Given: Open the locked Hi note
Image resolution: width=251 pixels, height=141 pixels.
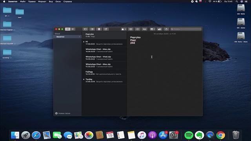Looking at the screenshot, I should pos(104,43).
